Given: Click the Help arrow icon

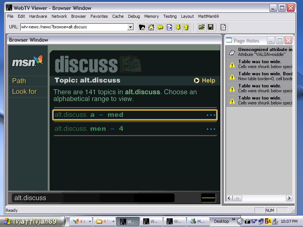Looking at the screenshot, I should pos(197,81).
